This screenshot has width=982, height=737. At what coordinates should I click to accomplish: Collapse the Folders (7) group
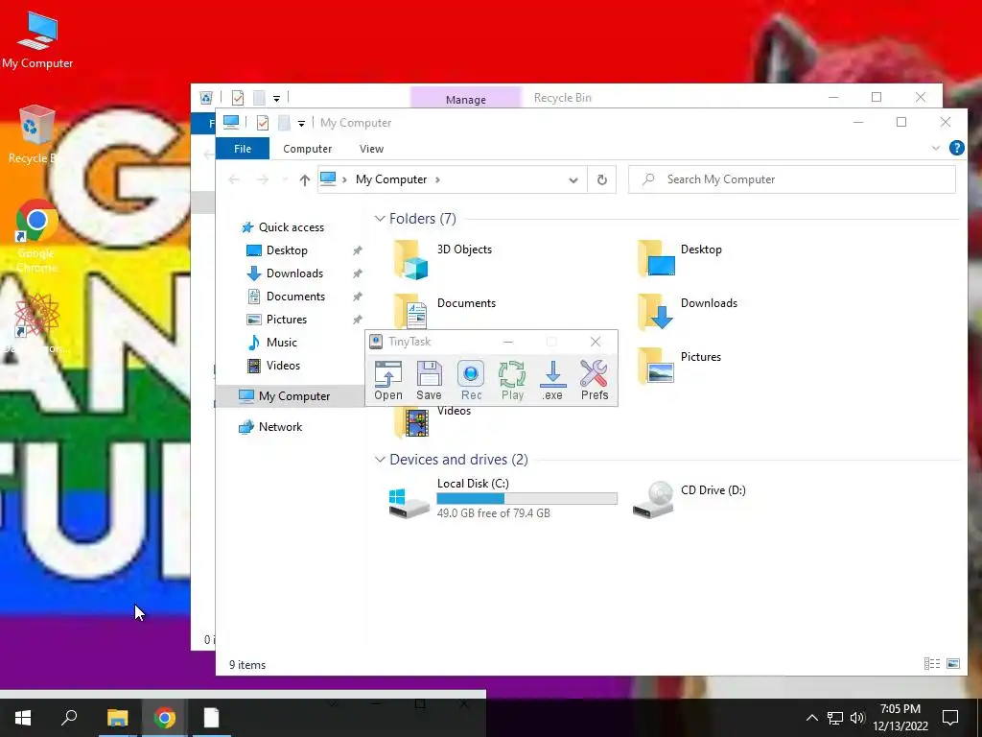380,218
